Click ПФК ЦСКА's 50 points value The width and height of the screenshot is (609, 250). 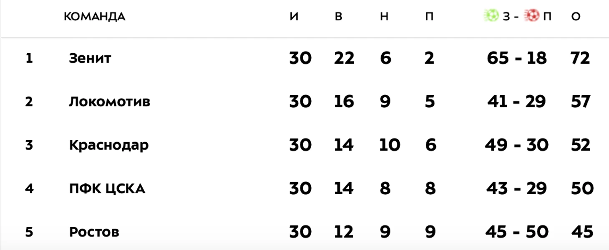[x=582, y=189]
